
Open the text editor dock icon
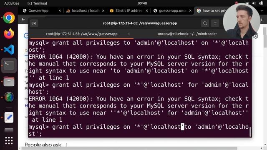tap(9, 117)
